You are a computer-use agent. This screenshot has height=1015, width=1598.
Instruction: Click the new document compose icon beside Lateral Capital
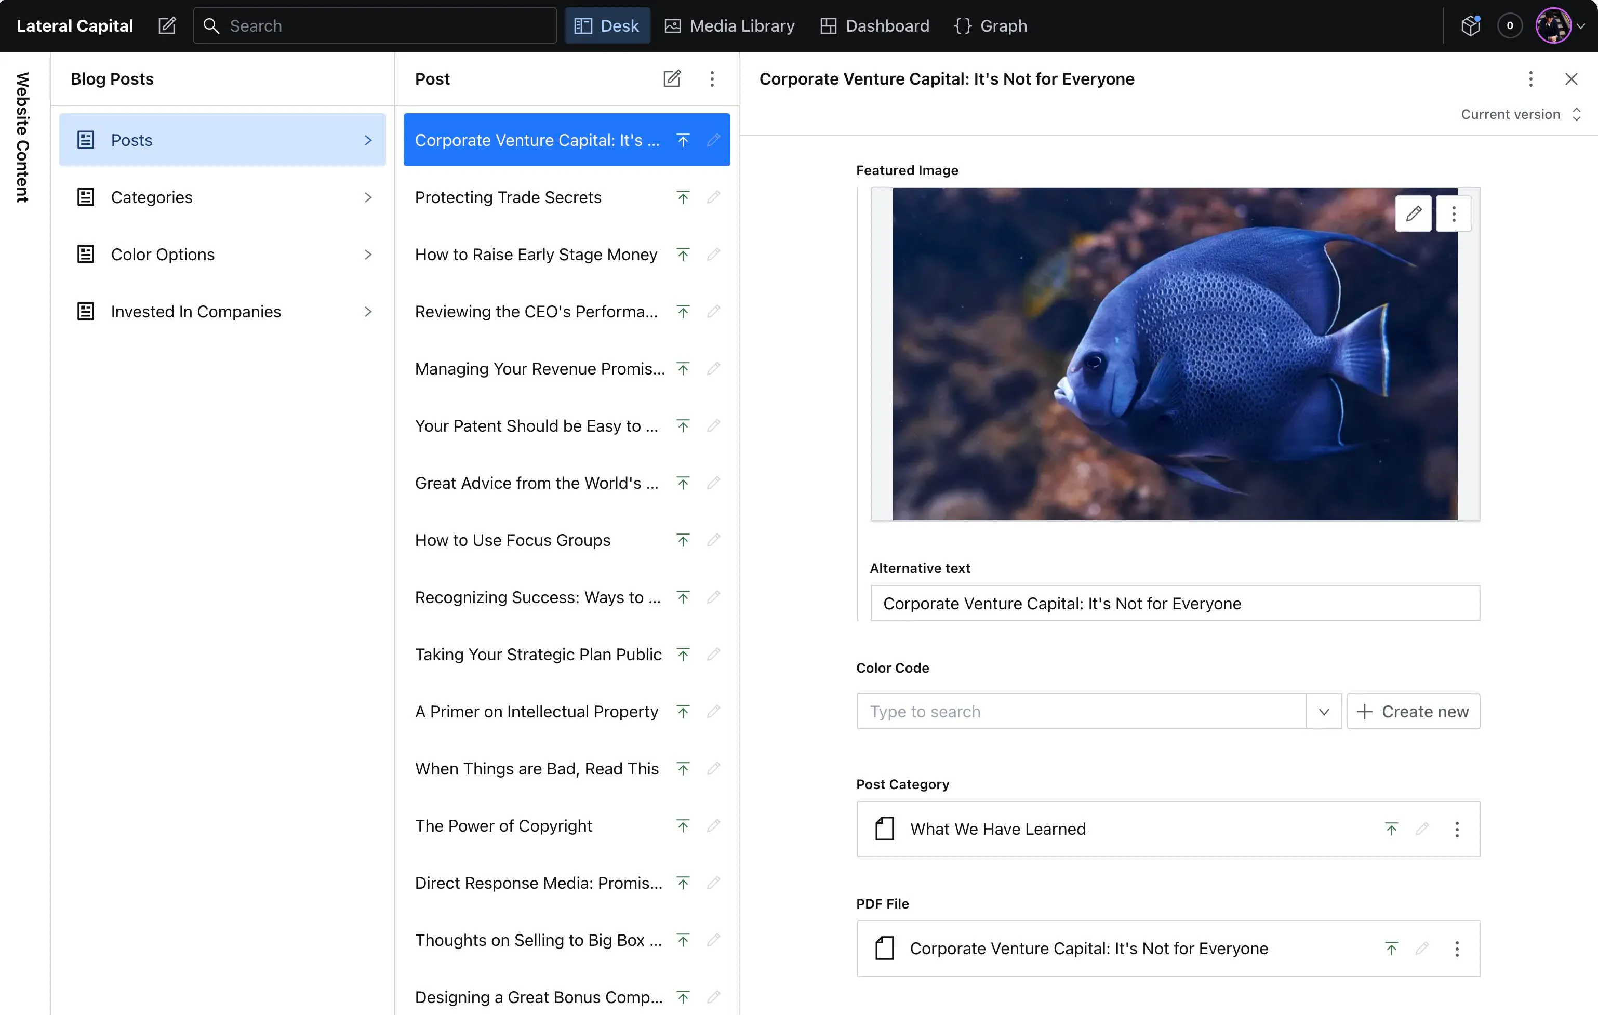(167, 26)
